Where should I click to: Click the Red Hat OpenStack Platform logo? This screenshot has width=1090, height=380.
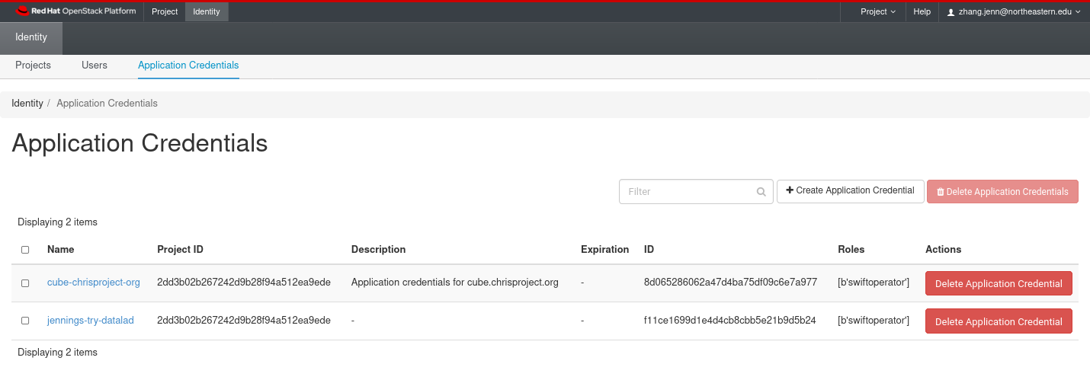click(x=76, y=11)
